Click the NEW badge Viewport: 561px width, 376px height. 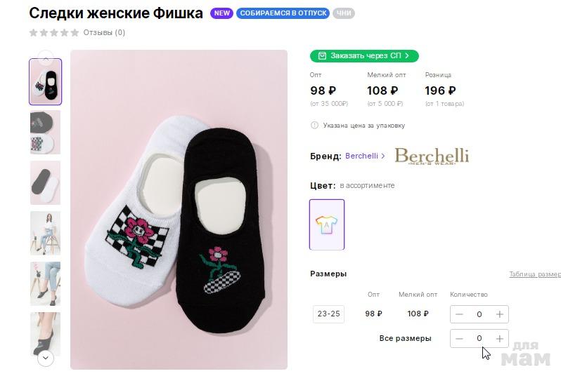point(221,13)
